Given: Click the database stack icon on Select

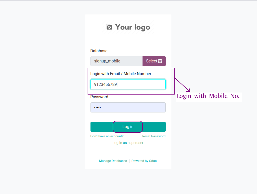Looking at the screenshot, I should click(160, 61).
